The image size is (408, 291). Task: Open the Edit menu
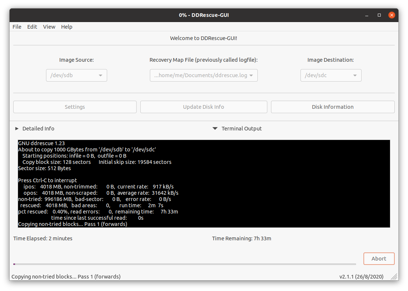tap(32, 27)
